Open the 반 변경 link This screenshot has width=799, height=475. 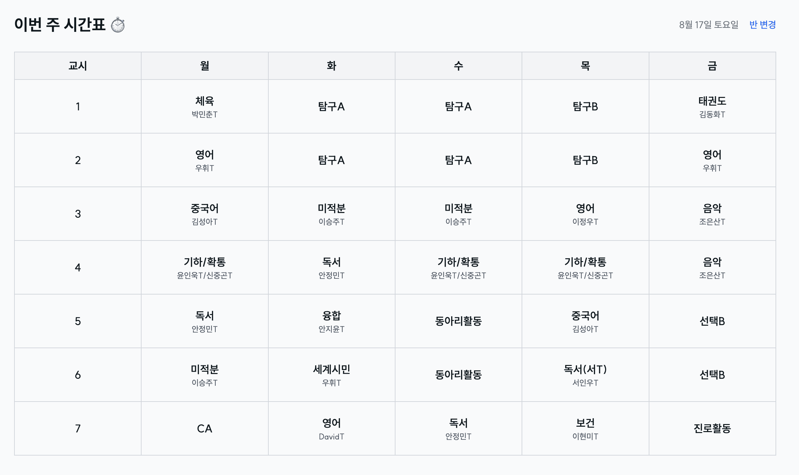762,24
